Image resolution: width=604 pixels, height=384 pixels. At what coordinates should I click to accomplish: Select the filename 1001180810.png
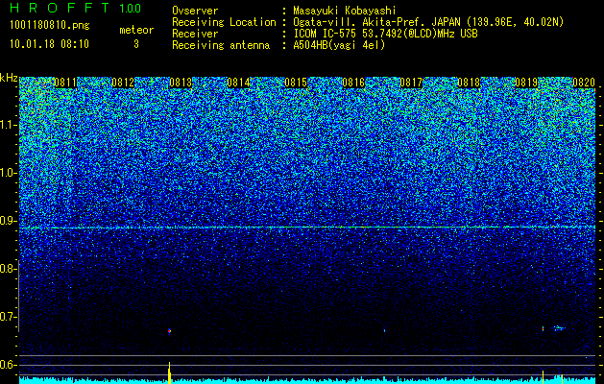coord(50,26)
